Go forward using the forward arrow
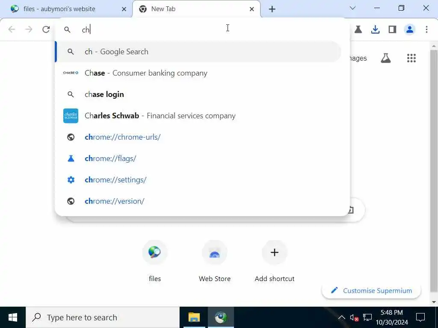This screenshot has height=328, width=438. (x=29, y=29)
